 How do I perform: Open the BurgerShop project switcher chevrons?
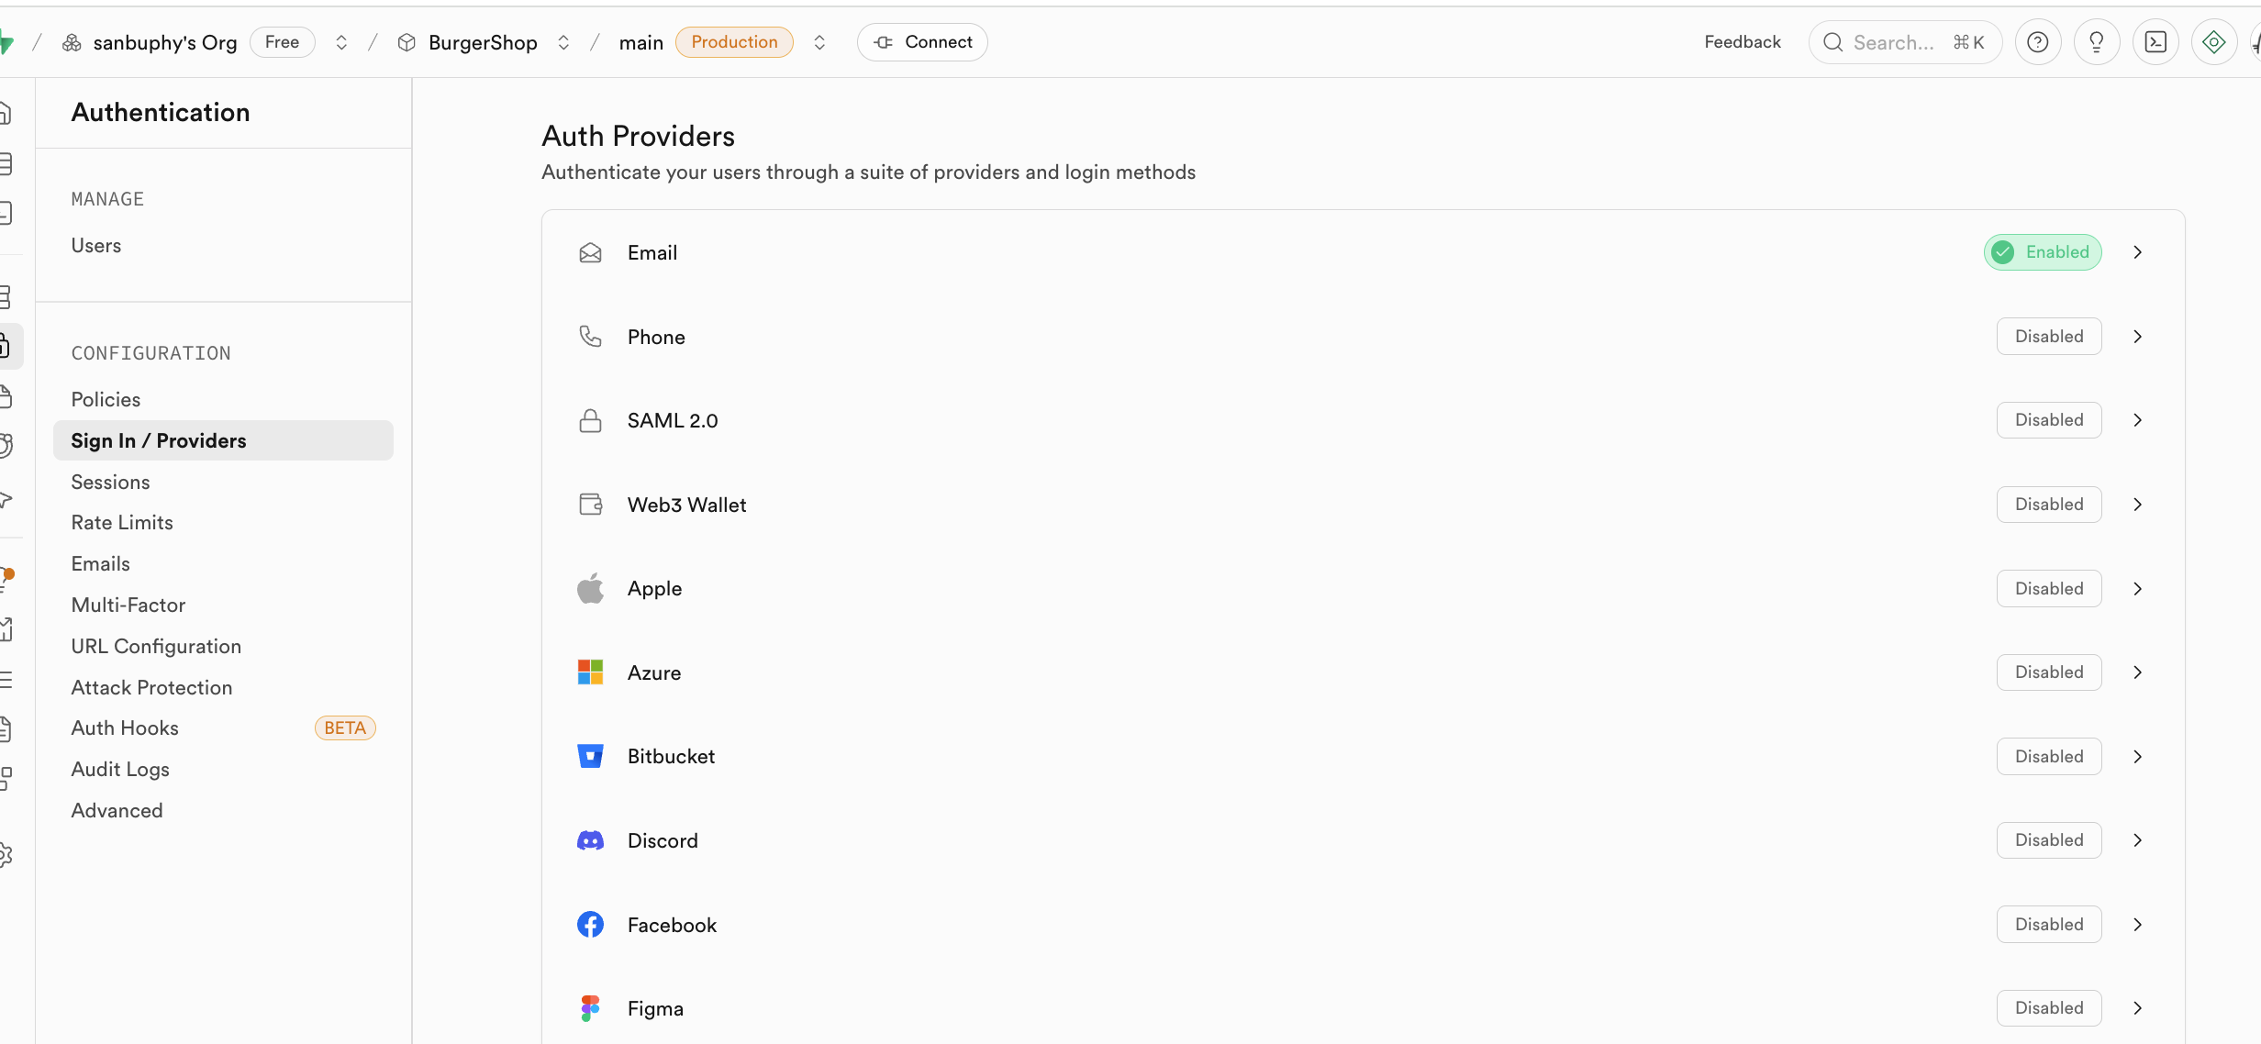pos(563,42)
